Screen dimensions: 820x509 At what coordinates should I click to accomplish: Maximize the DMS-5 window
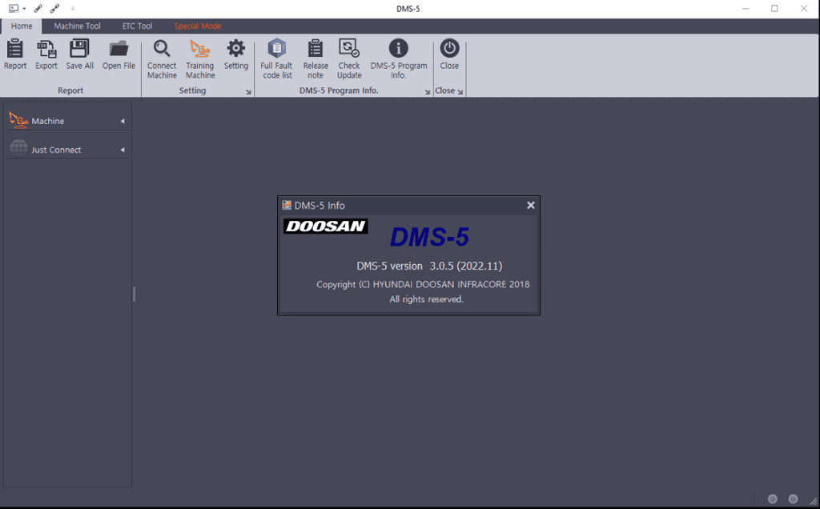click(774, 8)
